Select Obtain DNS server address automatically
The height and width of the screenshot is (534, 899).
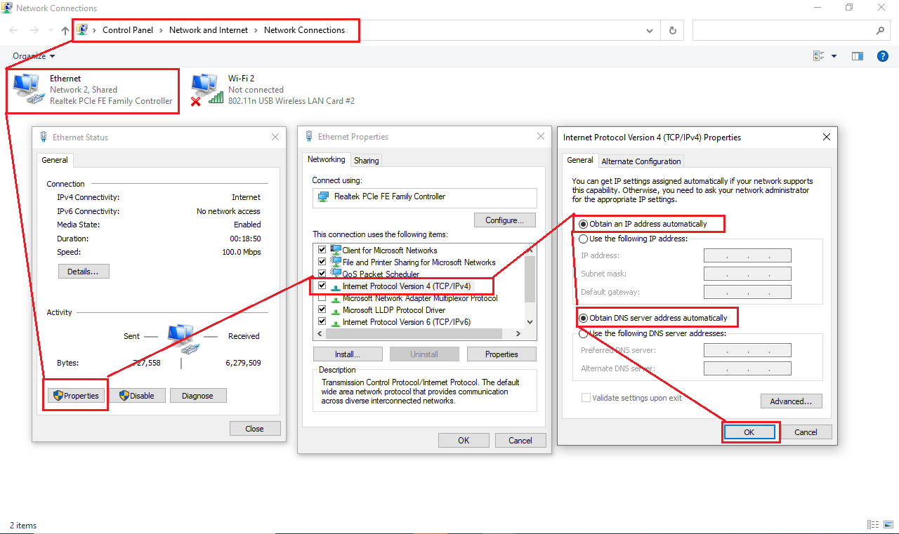click(583, 318)
